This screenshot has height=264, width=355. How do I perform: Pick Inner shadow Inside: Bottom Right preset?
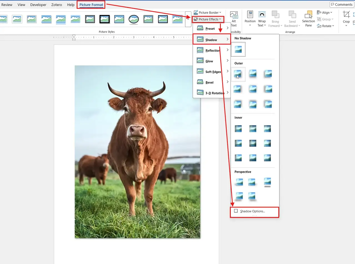click(268, 158)
